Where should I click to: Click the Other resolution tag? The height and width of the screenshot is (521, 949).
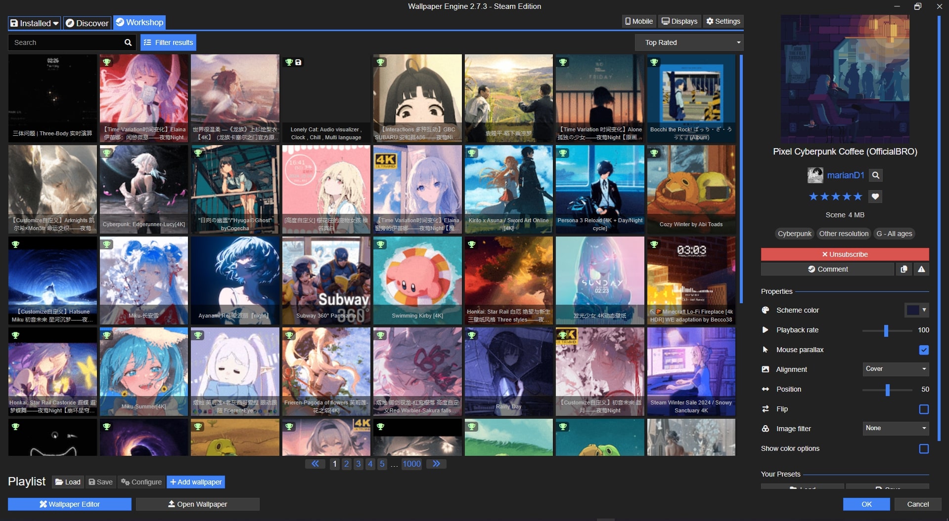pyautogui.click(x=843, y=234)
